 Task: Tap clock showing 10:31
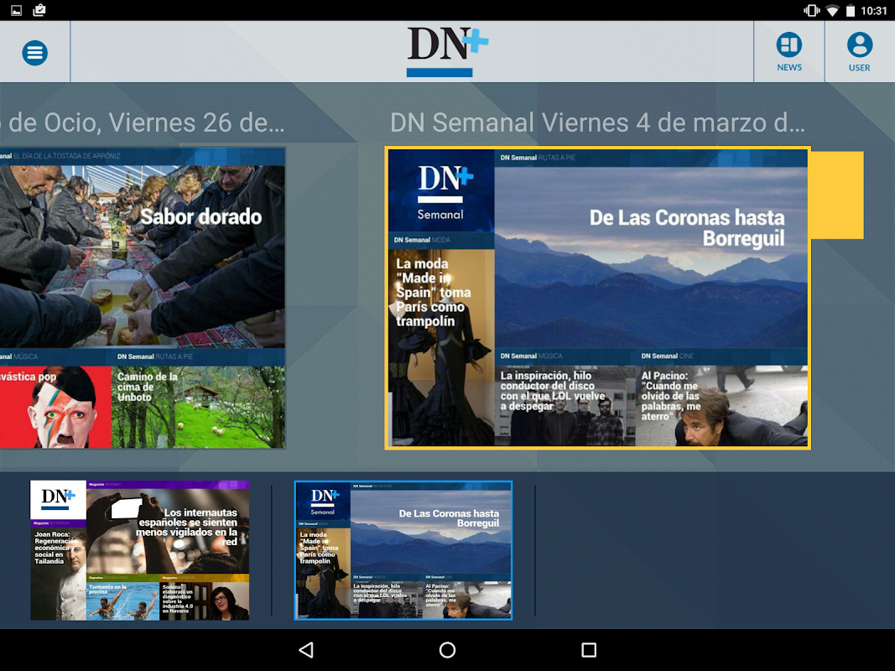coord(874,10)
